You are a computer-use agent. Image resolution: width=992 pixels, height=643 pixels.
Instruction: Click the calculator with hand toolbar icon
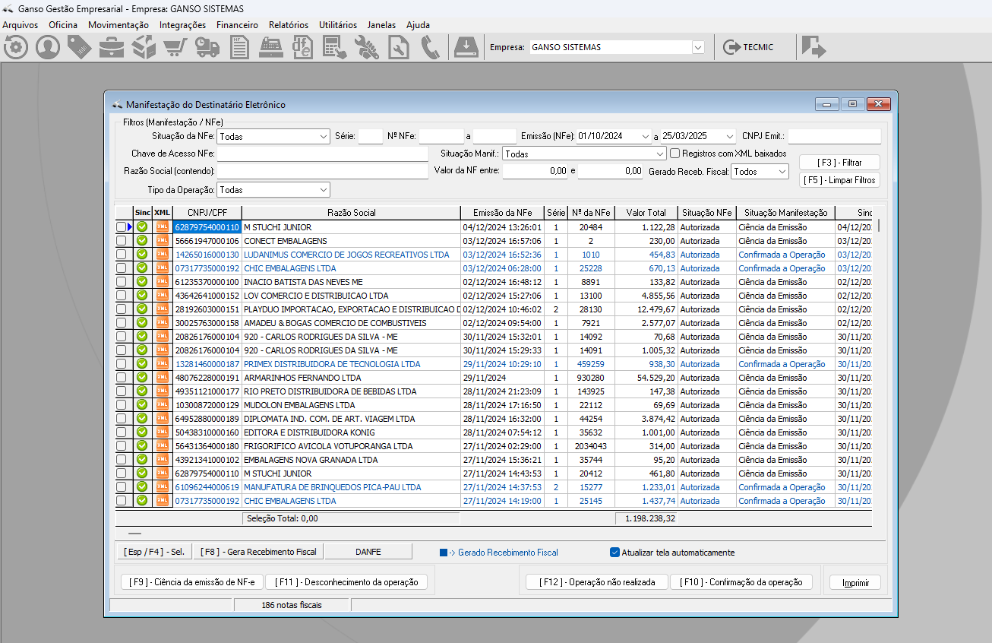(335, 47)
